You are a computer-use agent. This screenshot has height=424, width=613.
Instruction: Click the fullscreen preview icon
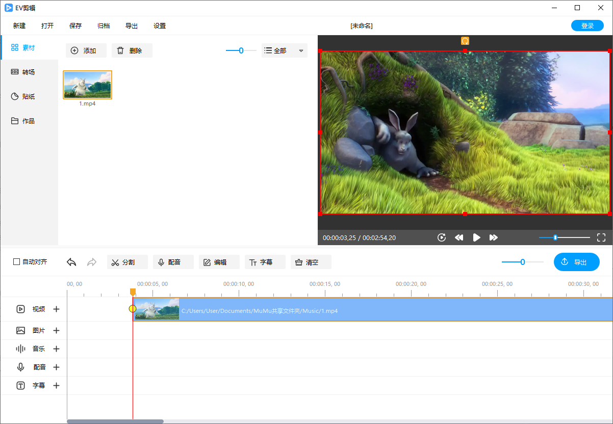[601, 237]
